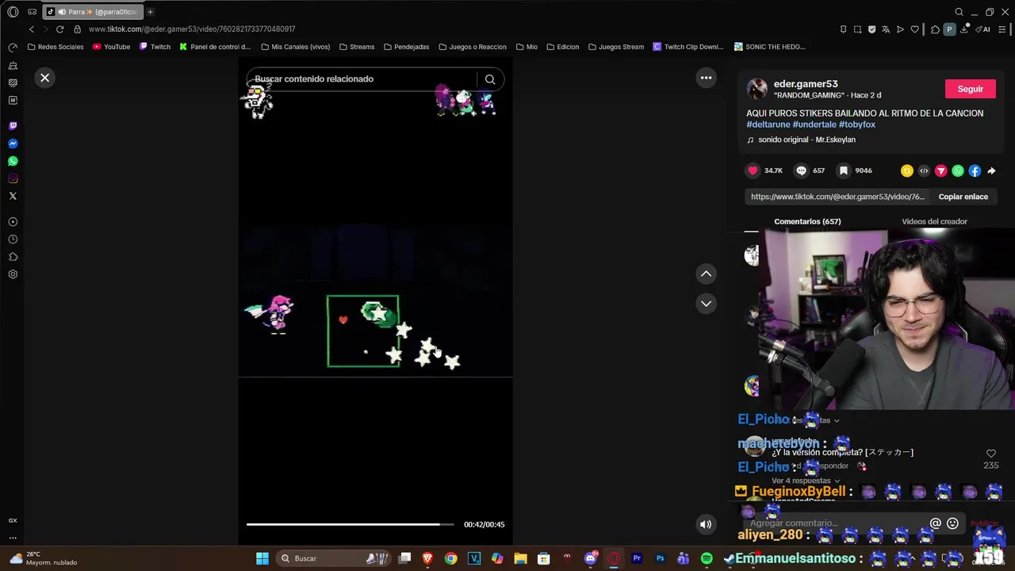The height and width of the screenshot is (571, 1015).
Task: Open the Twitch bookmark
Action: click(x=155, y=47)
